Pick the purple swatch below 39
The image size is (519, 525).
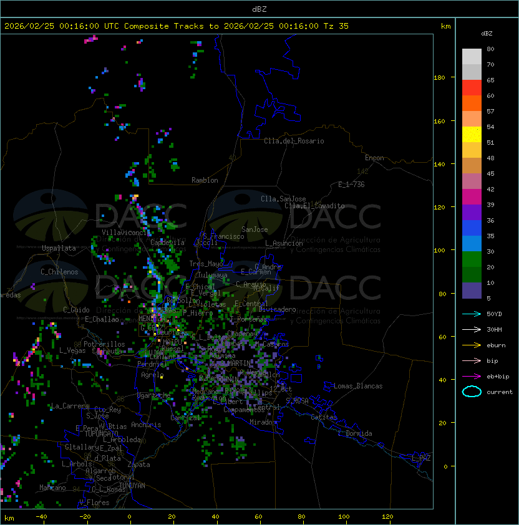tap(472, 213)
